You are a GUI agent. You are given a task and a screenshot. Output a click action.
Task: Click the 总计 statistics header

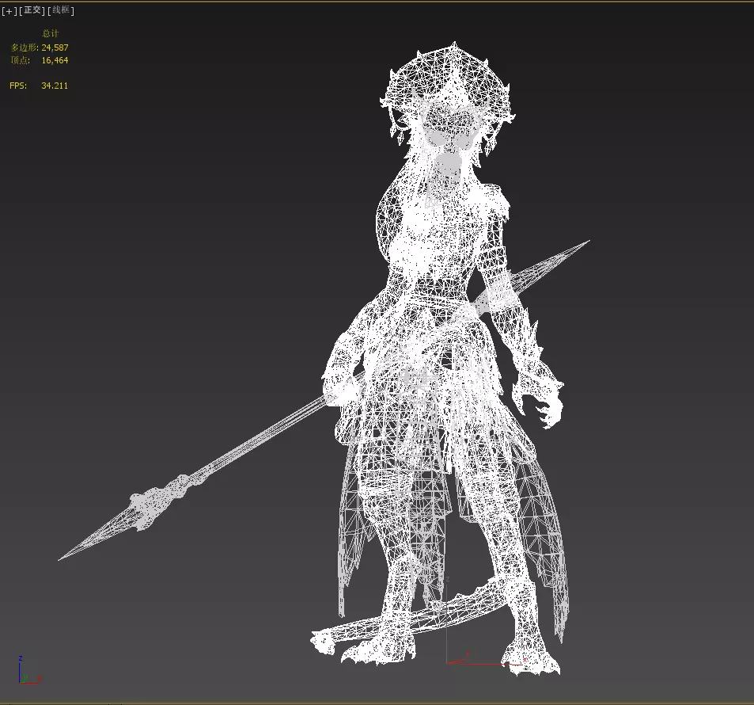click(51, 33)
